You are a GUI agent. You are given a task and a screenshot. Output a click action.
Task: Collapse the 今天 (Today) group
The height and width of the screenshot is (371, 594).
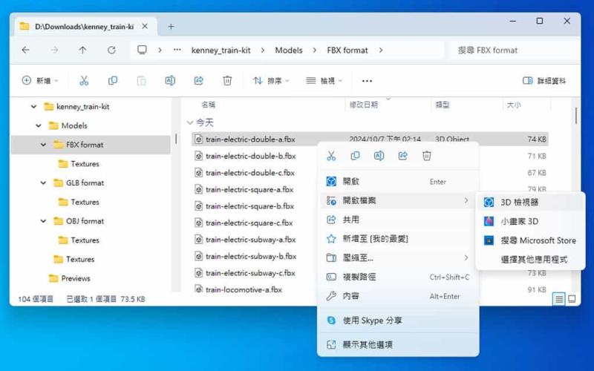point(189,122)
